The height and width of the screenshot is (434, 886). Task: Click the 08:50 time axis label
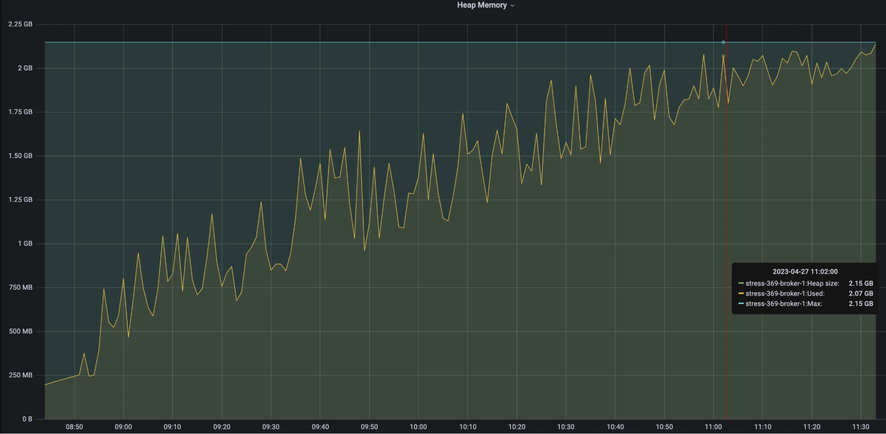[74, 427]
